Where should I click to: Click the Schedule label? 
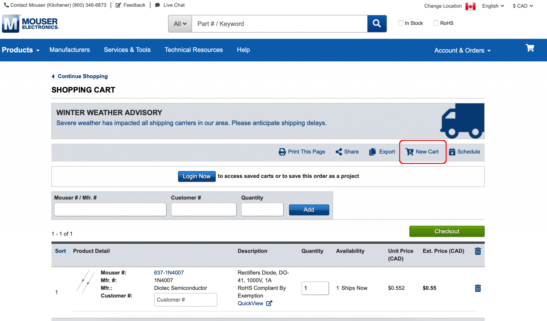468,152
